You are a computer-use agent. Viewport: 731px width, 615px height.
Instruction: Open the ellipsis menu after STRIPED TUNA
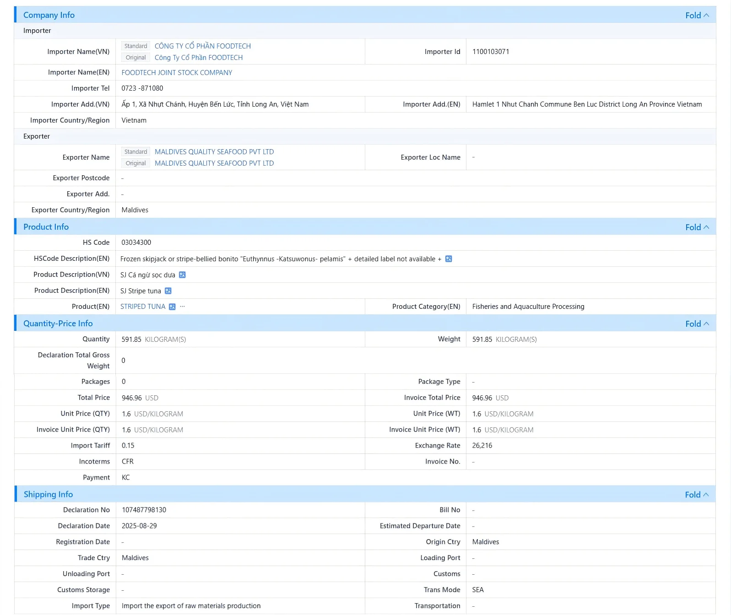[x=183, y=307]
